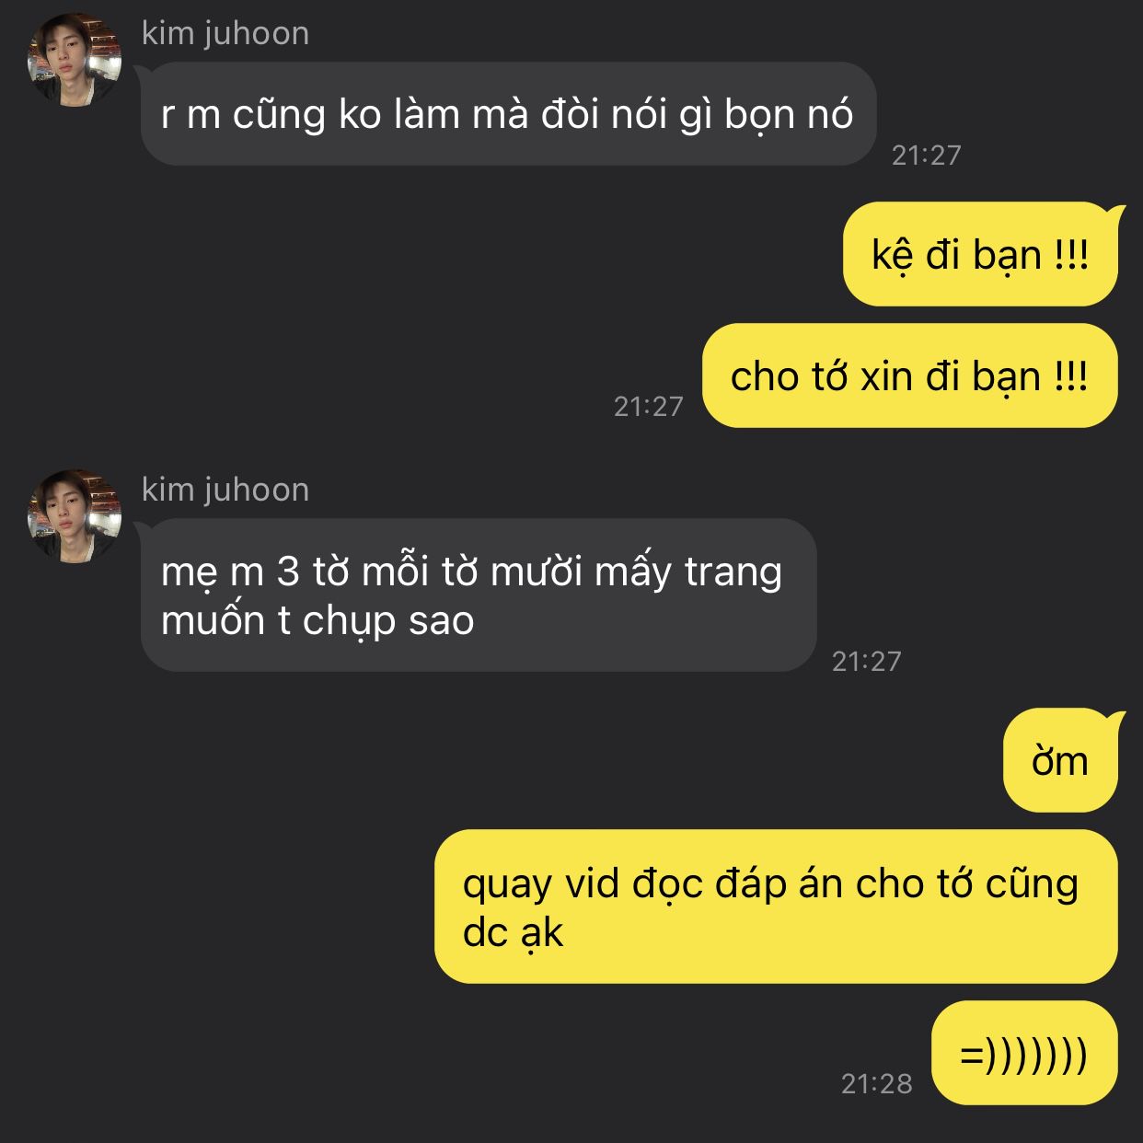The height and width of the screenshot is (1143, 1143).
Task: Select the 'quay vid đọc đáp án' message
Action: pos(776,906)
